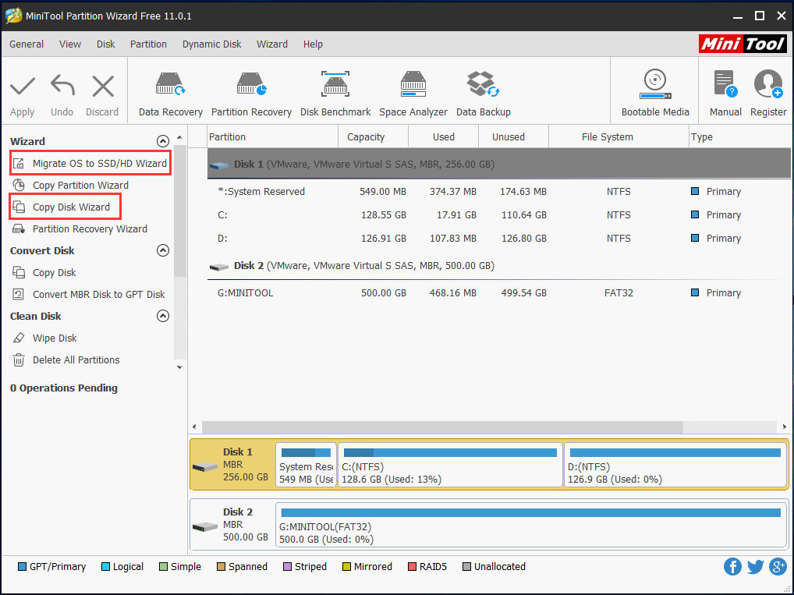Click Migrate OS to SSD/HD Wizard link
This screenshot has width=794, height=595.
pos(100,163)
